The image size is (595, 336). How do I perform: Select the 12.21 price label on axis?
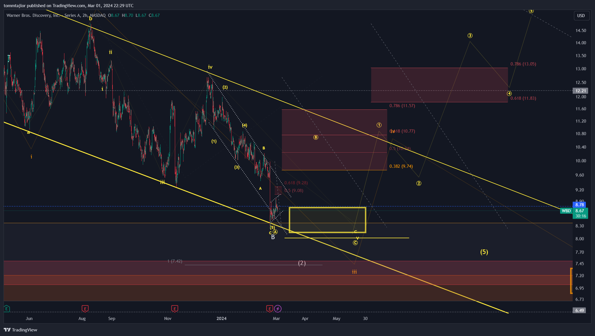click(x=581, y=91)
